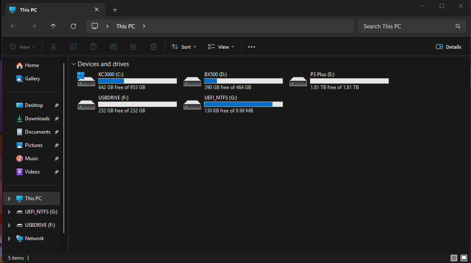Go forward with the right arrow
Viewport: 471px width, 263px height.
pos(33,26)
